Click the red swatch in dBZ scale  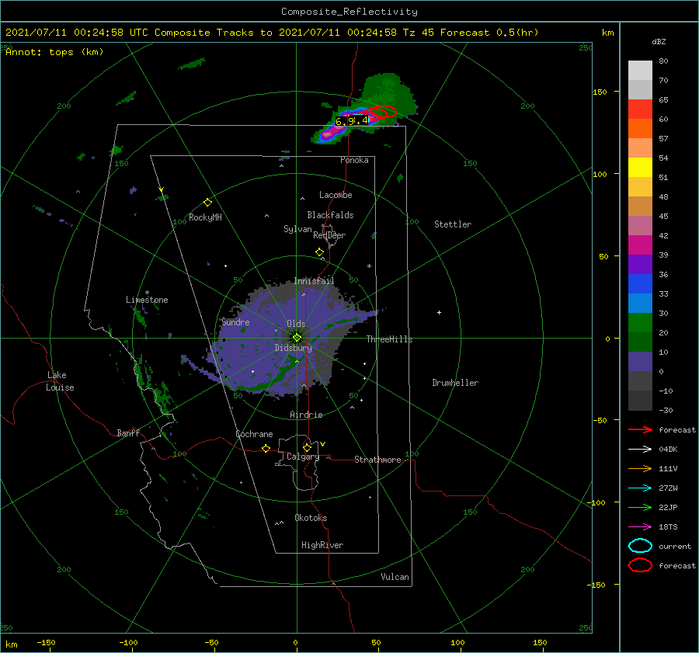(x=640, y=109)
